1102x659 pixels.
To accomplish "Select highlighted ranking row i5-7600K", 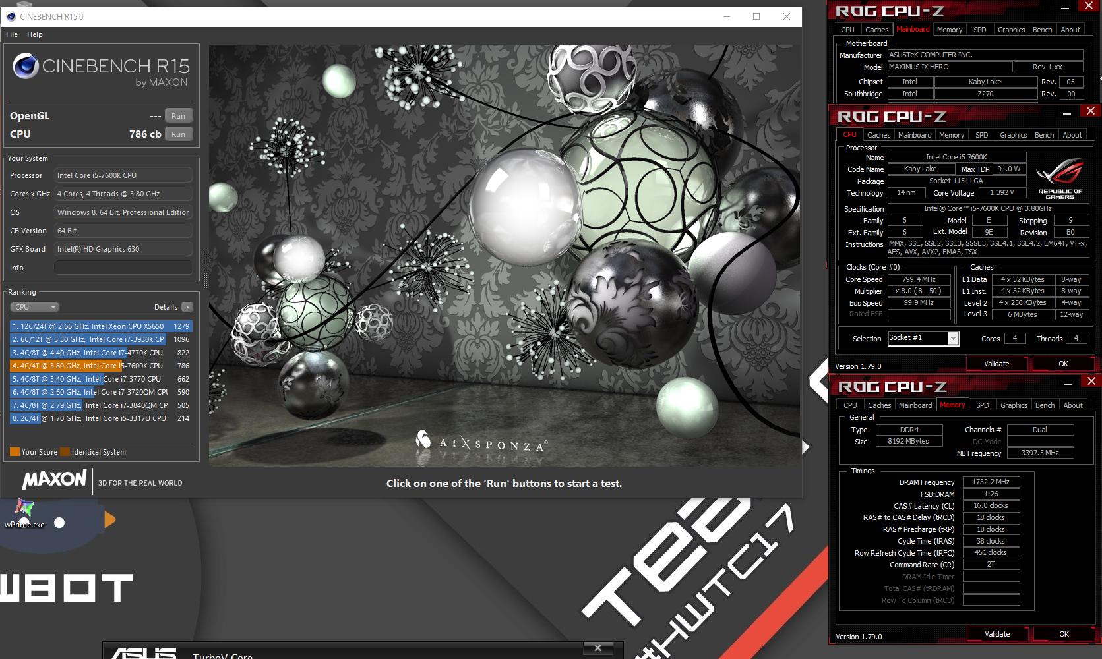I will pyautogui.click(x=100, y=366).
